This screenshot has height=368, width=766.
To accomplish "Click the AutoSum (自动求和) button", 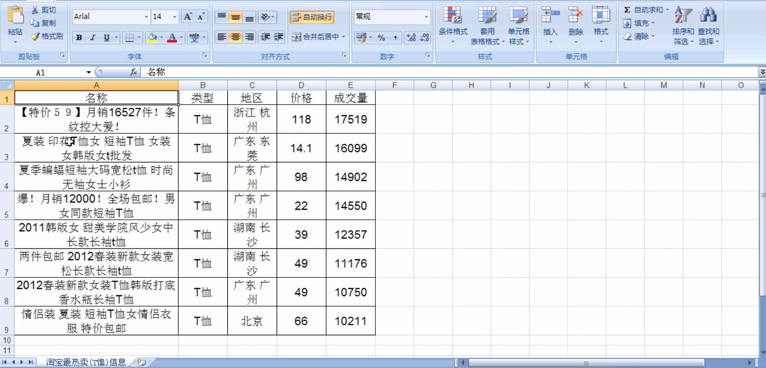I will [643, 10].
